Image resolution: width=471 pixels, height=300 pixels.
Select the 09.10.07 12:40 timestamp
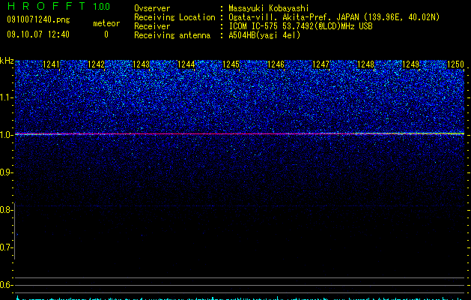coord(38,34)
